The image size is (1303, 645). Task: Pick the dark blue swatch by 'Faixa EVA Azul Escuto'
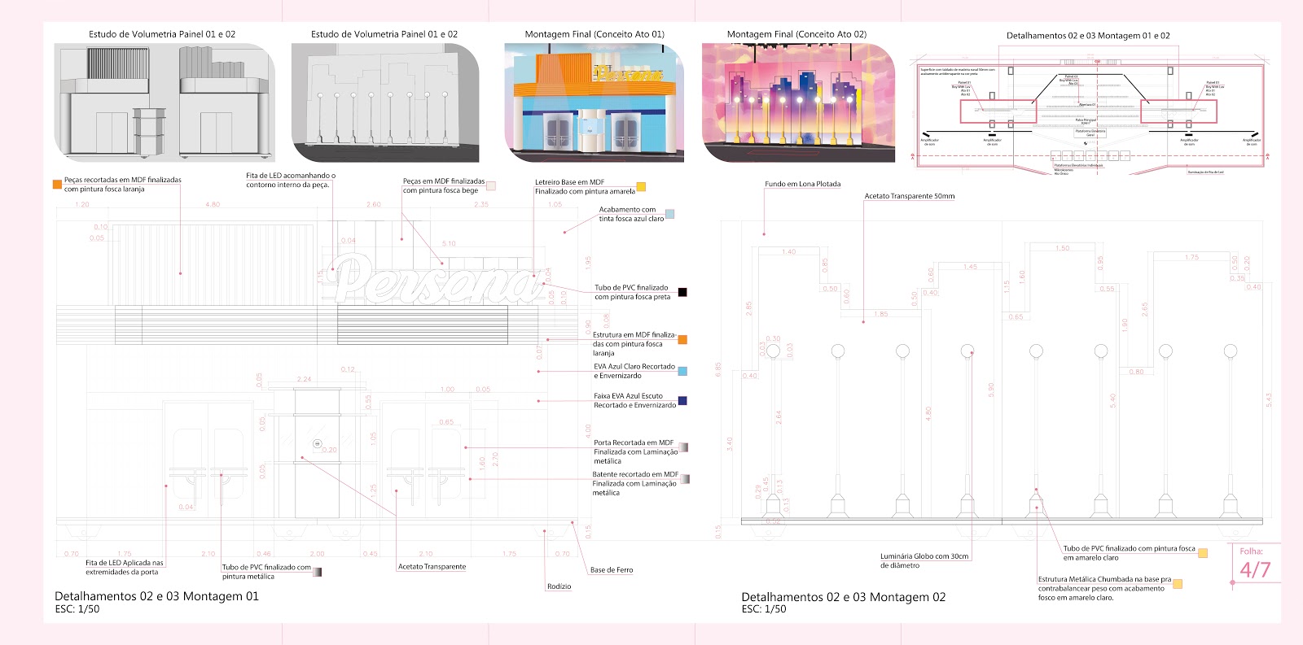coord(682,400)
